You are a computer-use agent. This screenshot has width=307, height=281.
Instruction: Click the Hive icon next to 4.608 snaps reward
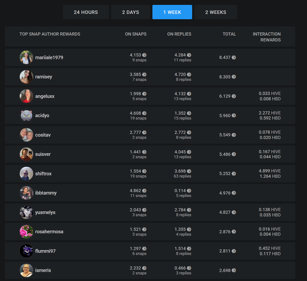coord(144,113)
